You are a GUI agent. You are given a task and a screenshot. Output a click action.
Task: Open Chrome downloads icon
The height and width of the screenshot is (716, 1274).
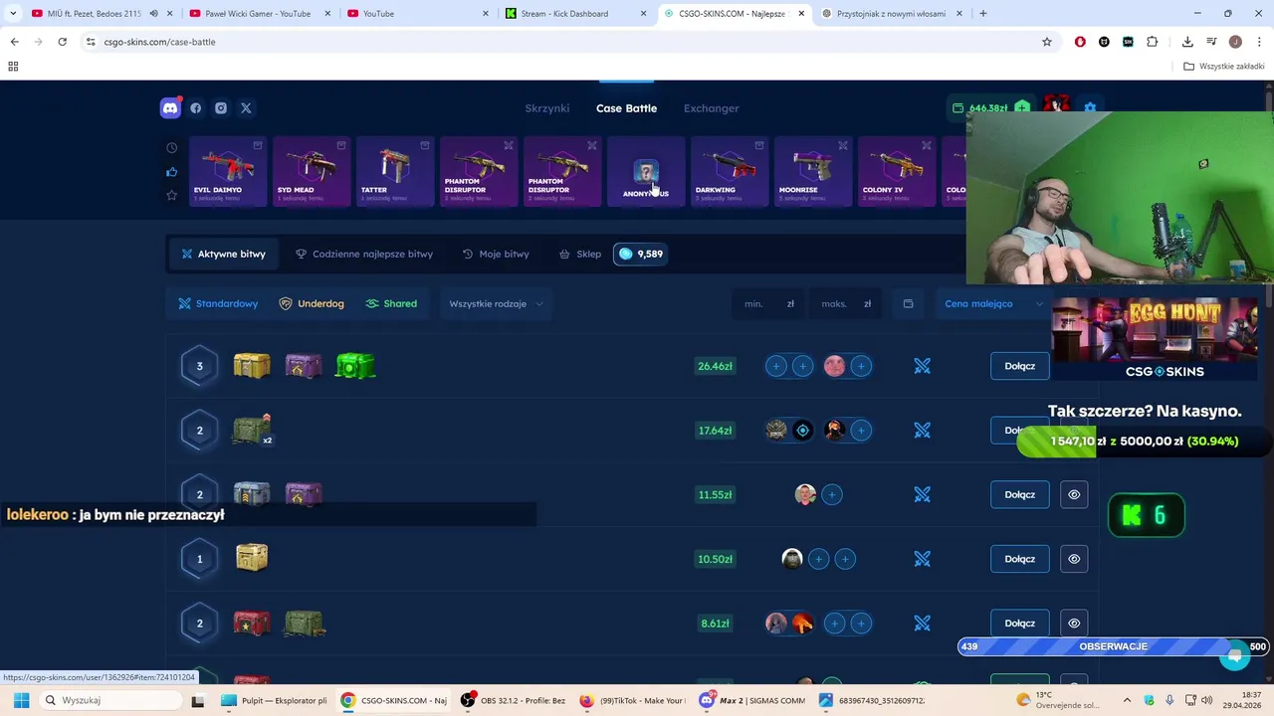[1187, 42]
